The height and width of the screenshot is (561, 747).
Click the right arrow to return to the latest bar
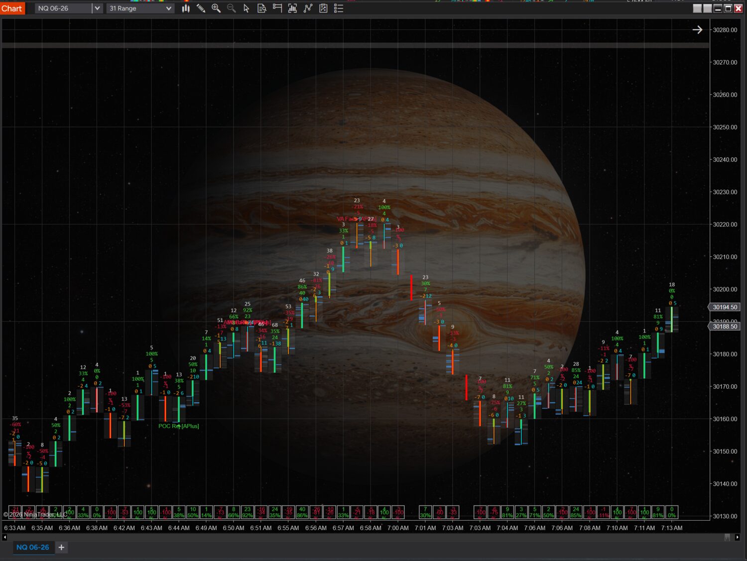pyautogui.click(x=697, y=30)
